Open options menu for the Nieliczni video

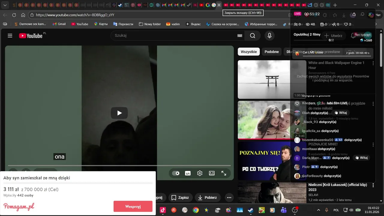pos(373,185)
